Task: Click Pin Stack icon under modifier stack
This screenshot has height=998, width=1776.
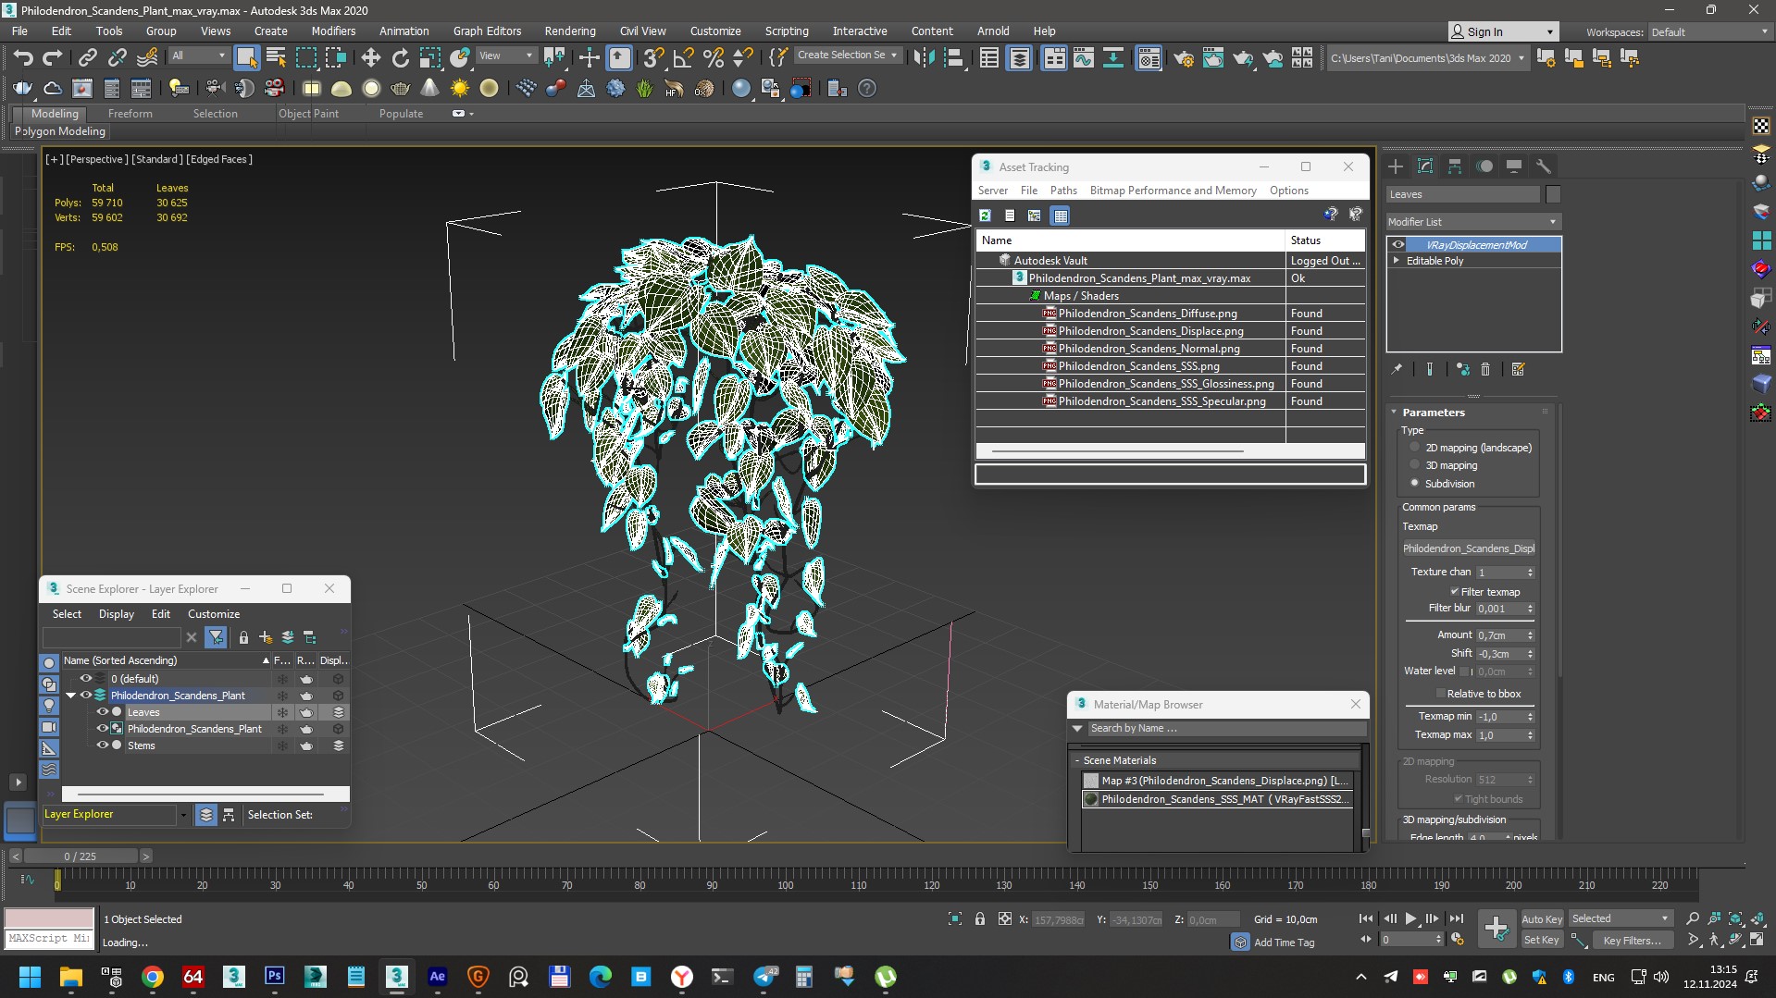Action: (x=1397, y=369)
